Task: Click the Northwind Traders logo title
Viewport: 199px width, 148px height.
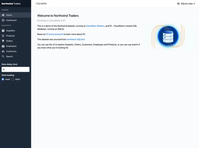Action: [x=11, y=4]
